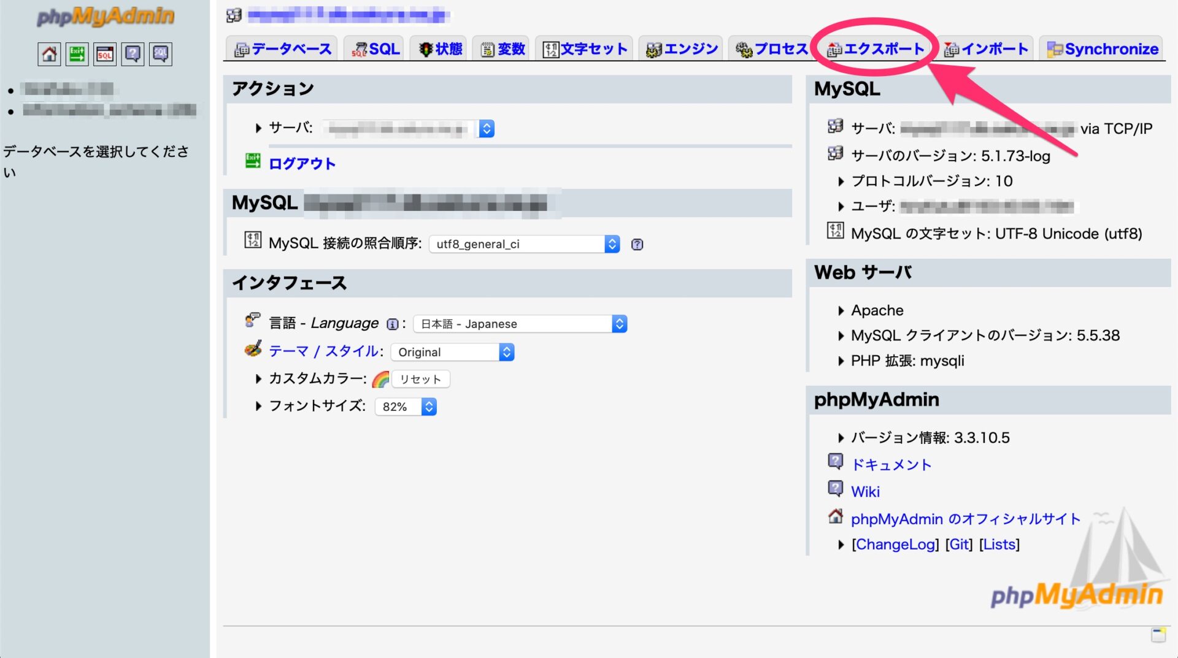The height and width of the screenshot is (658, 1178).
Task: Open phpMyAdmin documentation icon in the sidebar
Action: click(x=133, y=54)
